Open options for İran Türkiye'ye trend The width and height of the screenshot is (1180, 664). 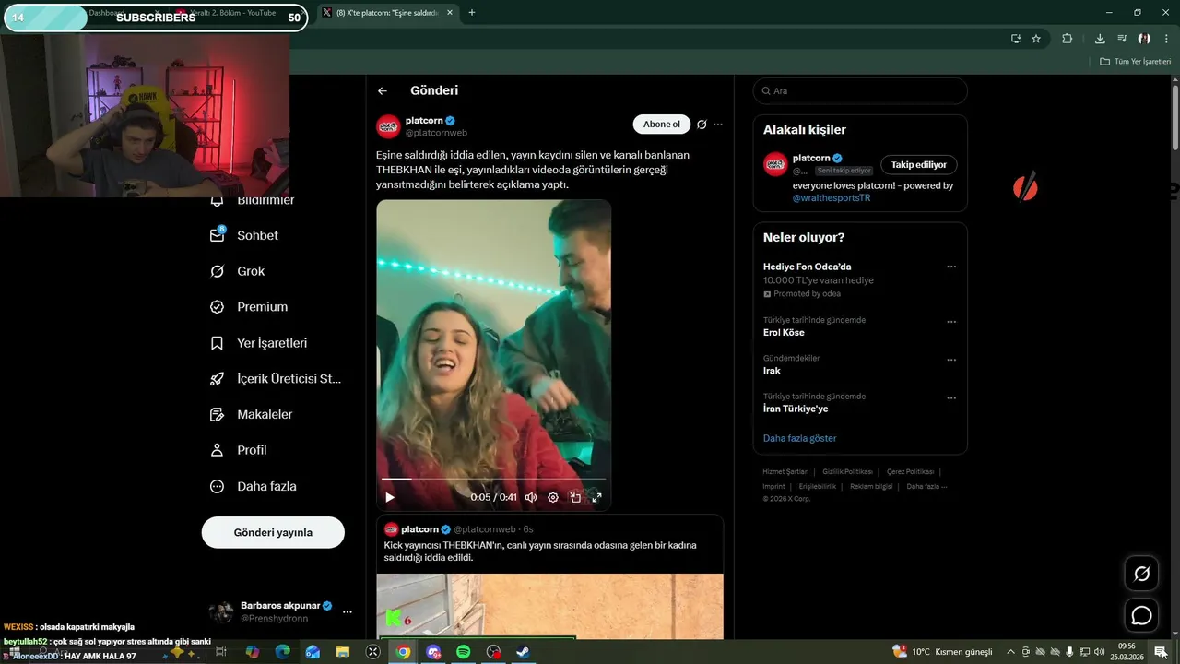pyautogui.click(x=951, y=398)
